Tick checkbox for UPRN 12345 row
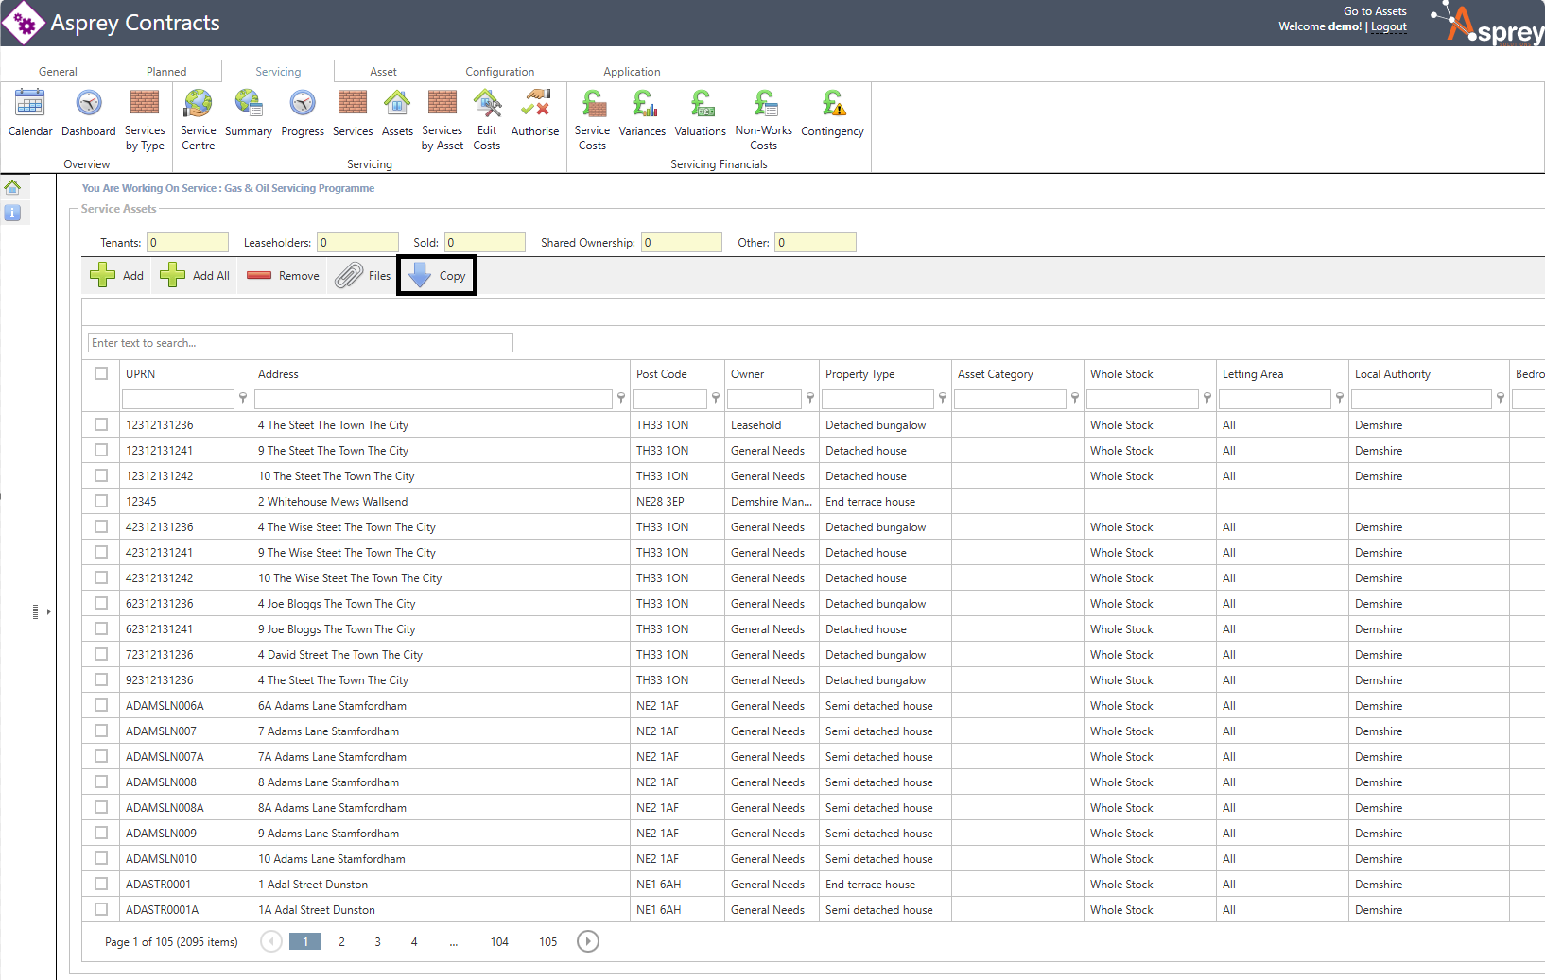 tap(101, 502)
